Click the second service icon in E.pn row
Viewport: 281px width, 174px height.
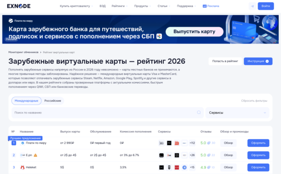pos(169,155)
